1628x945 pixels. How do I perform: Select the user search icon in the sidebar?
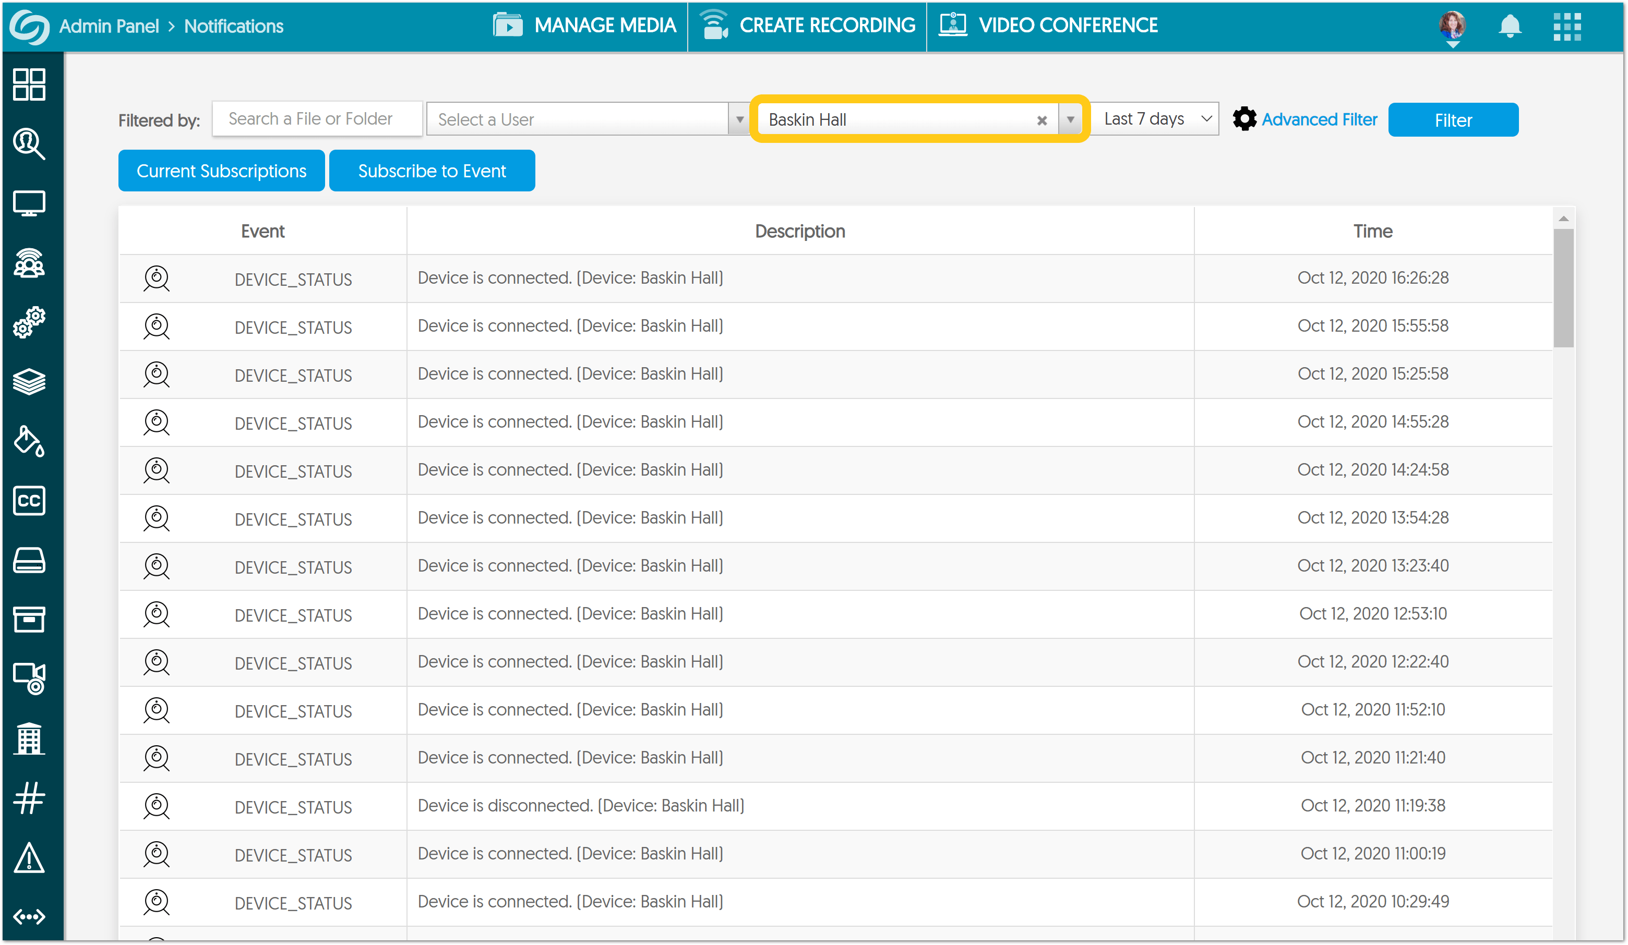(29, 144)
